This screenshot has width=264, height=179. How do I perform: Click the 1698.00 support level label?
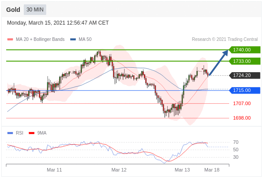[x=242, y=118]
